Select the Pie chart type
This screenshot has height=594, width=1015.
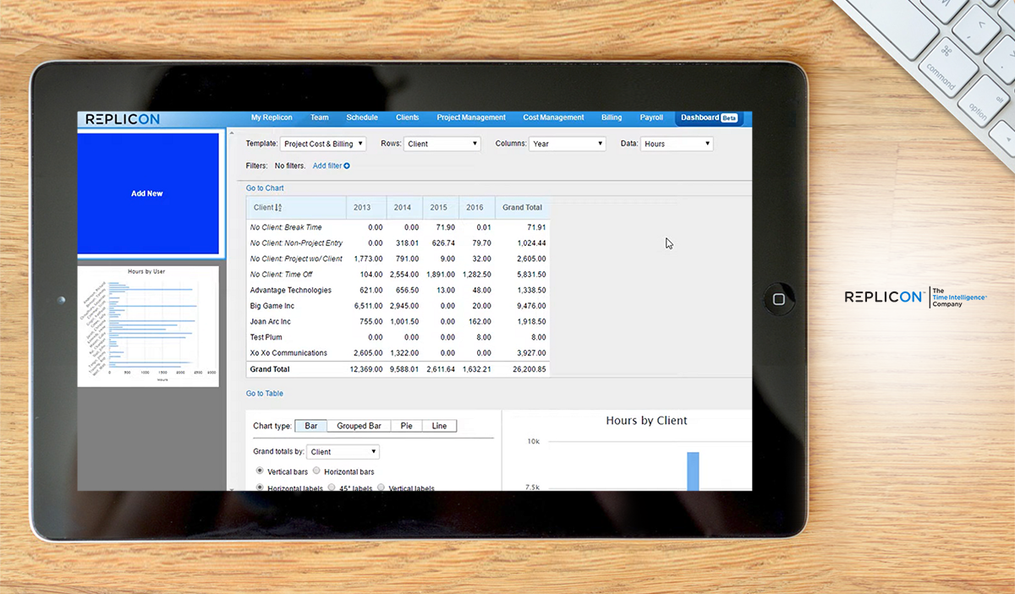point(406,425)
